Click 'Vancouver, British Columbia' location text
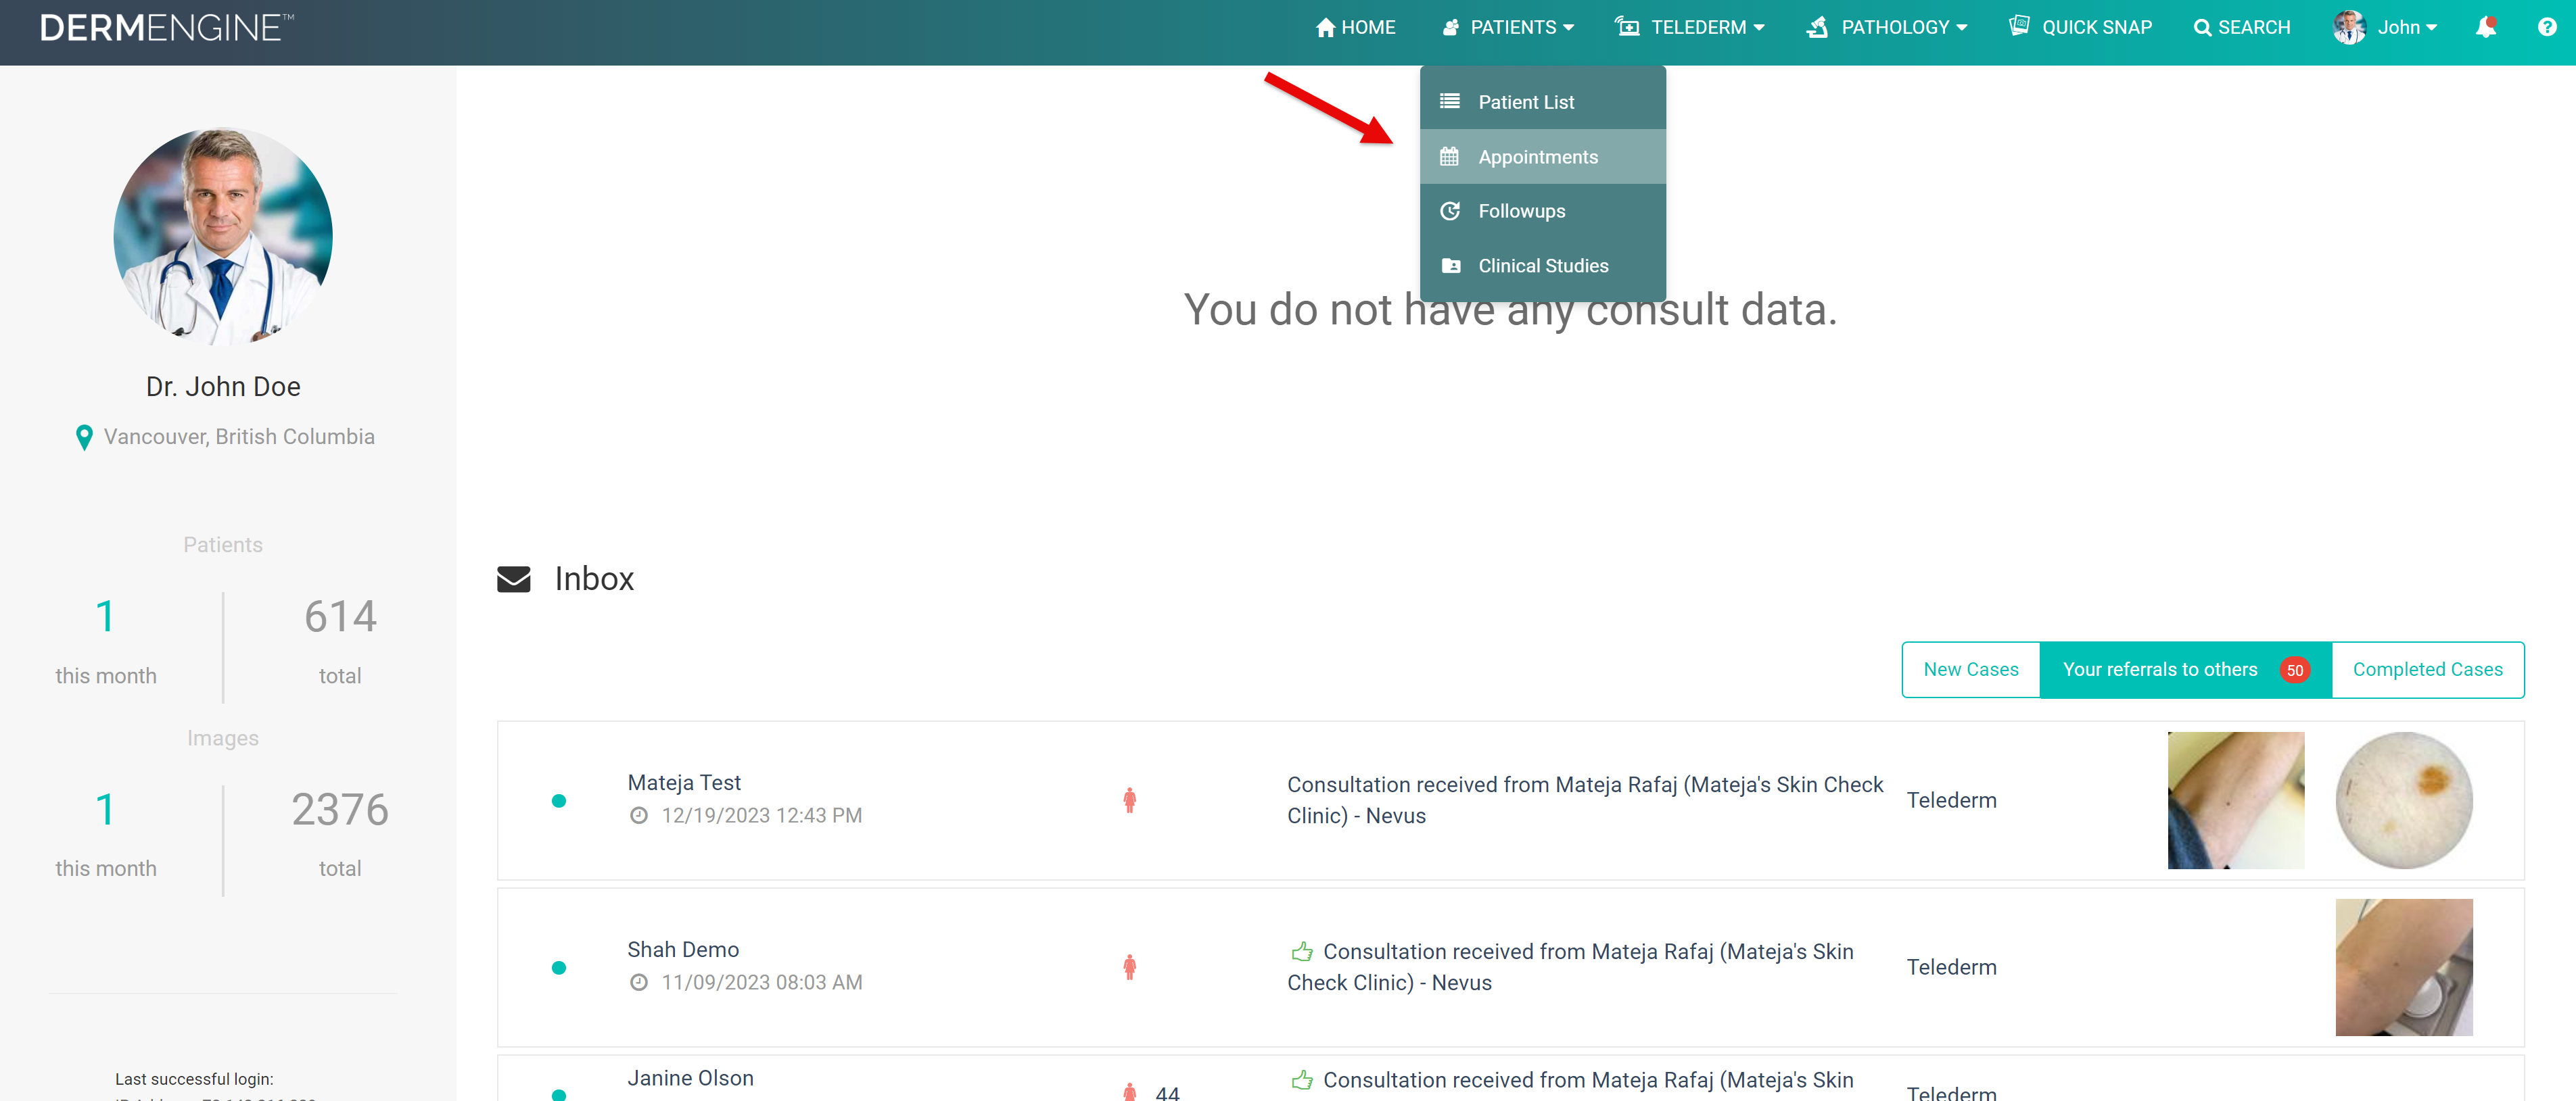Image resolution: width=2576 pixels, height=1101 pixels. 239,437
